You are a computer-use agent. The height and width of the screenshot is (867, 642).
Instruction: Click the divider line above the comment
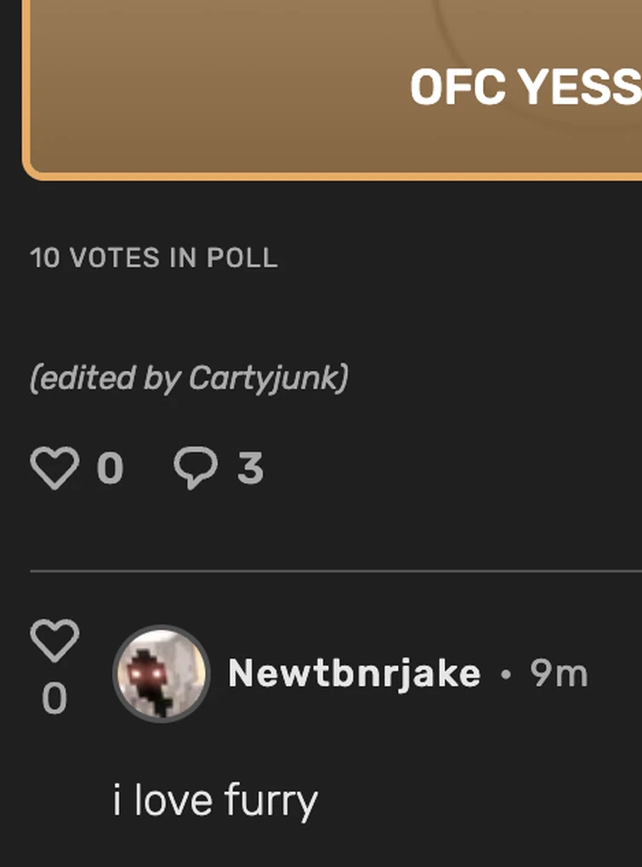pyautogui.click(x=340, y=572)
